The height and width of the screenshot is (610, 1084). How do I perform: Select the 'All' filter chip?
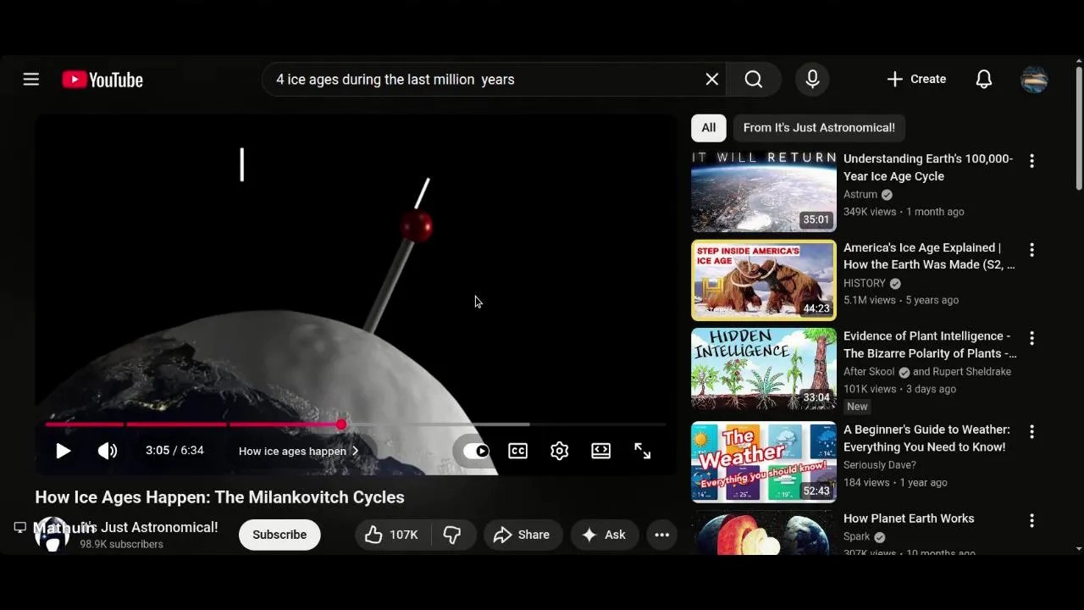coord(709,127)
